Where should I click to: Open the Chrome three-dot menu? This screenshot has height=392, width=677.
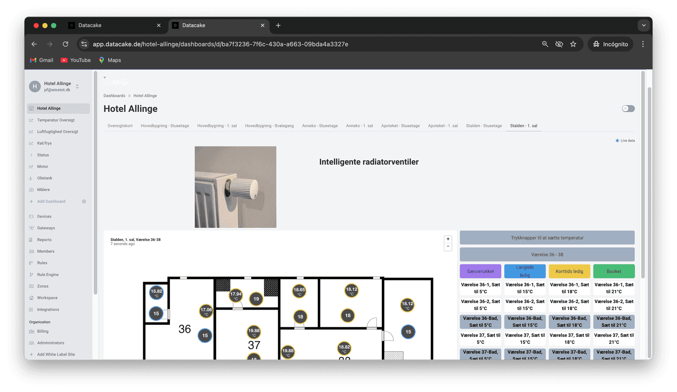[643, 44]
